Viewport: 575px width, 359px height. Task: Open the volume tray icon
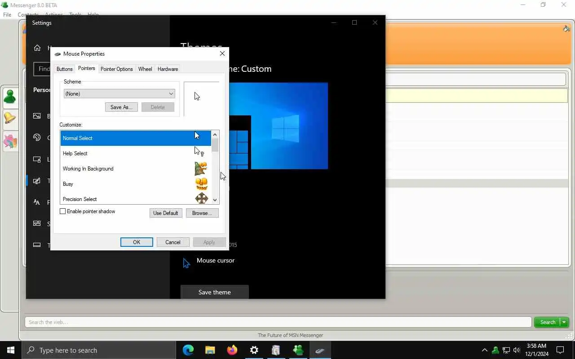[x=517, y=350]
